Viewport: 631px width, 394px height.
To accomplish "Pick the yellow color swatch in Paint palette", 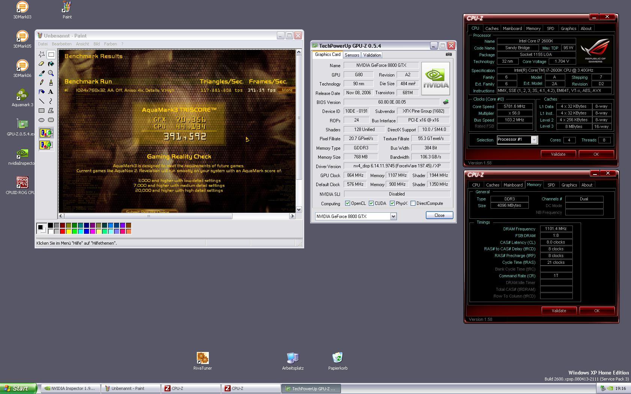I will click(x=69, y=231).
